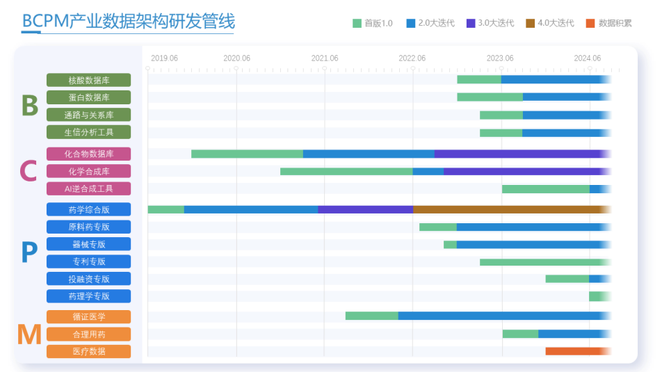Viewport: 662px width, 372px height.
Task: Click the large magenta letter C
Action: point(29,171)
